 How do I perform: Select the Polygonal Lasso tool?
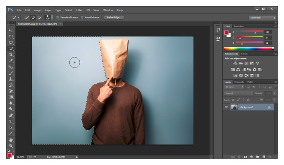(x=11, y=43)
